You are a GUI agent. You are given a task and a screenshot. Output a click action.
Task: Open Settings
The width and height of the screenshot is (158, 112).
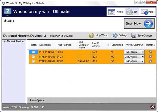pos(120,35)
